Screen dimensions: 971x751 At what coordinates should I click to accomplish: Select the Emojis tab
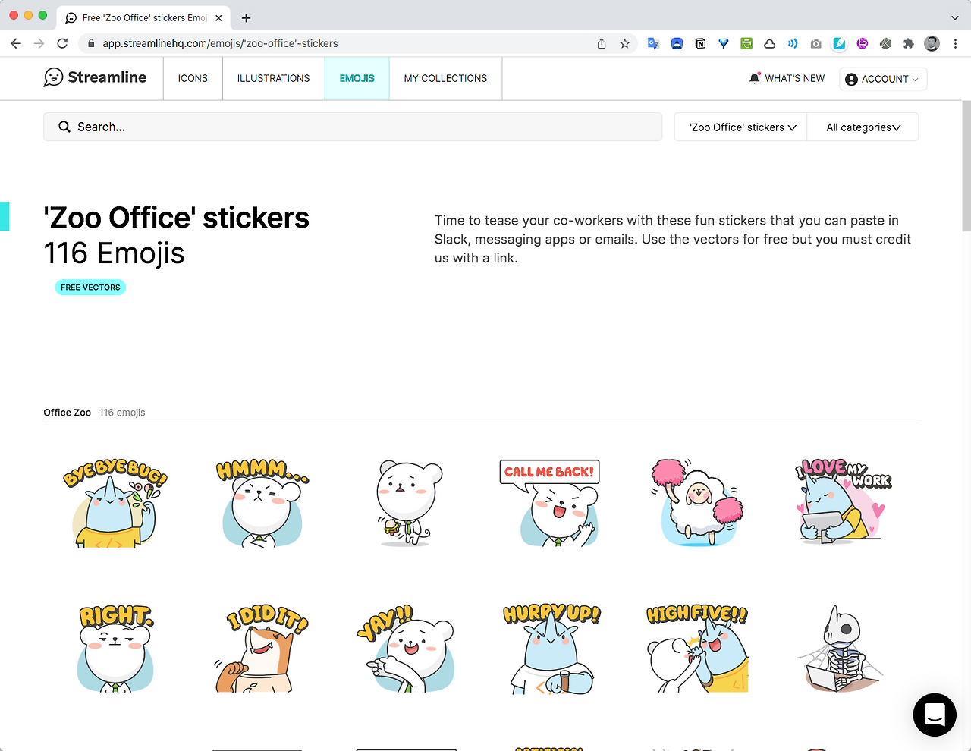(x=357, y=78)
